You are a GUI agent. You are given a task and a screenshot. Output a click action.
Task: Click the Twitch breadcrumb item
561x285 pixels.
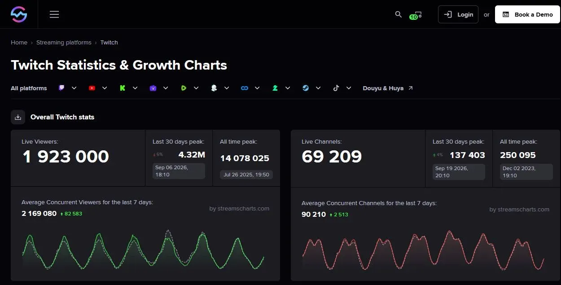109,42
